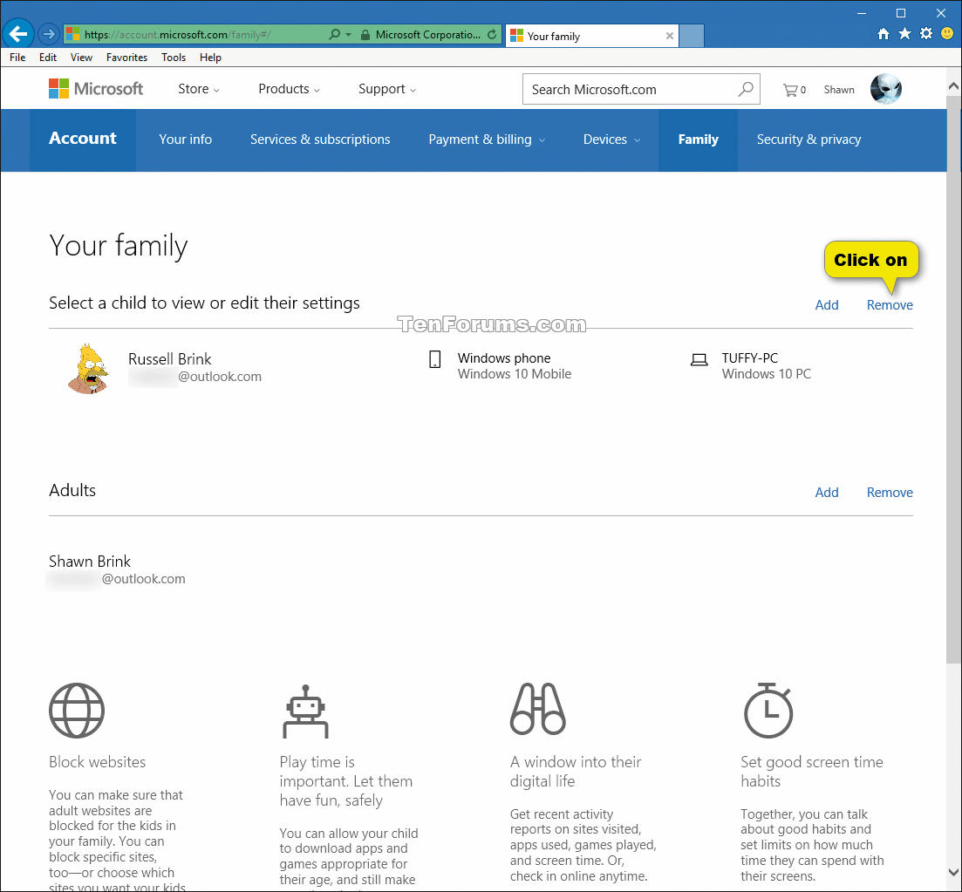Screen dimensions: 962x892
Task: Click Remove link in Adults section
Action: click(890, 492)
